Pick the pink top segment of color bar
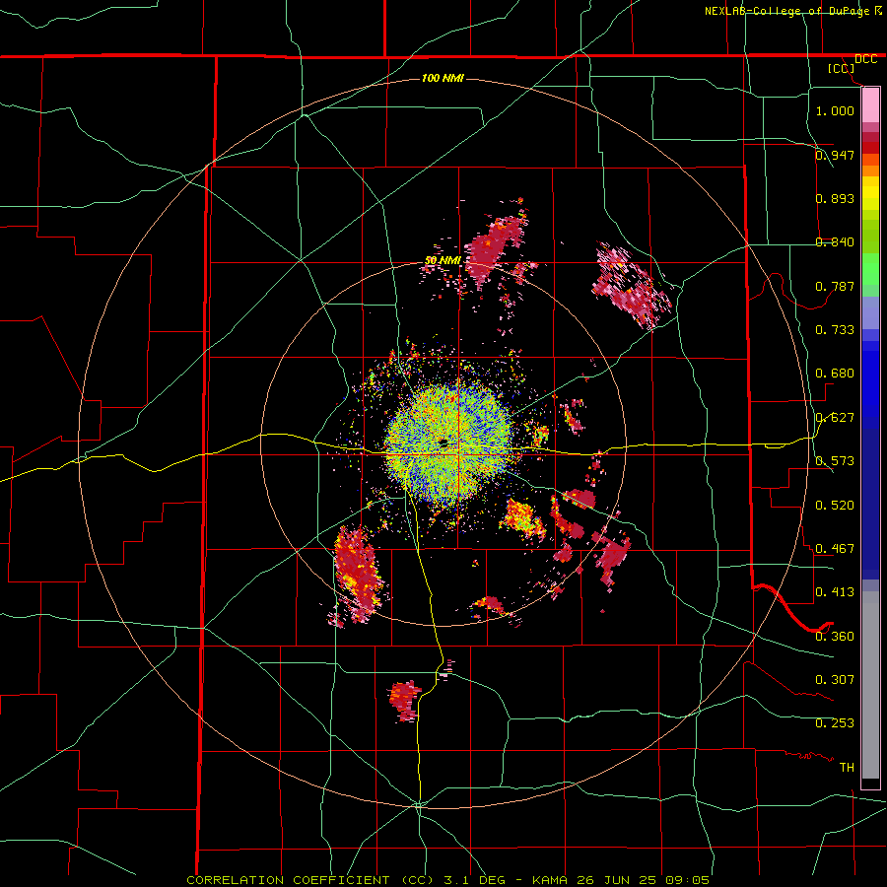Viewport: 887px width, 887px height. point(870,104)
